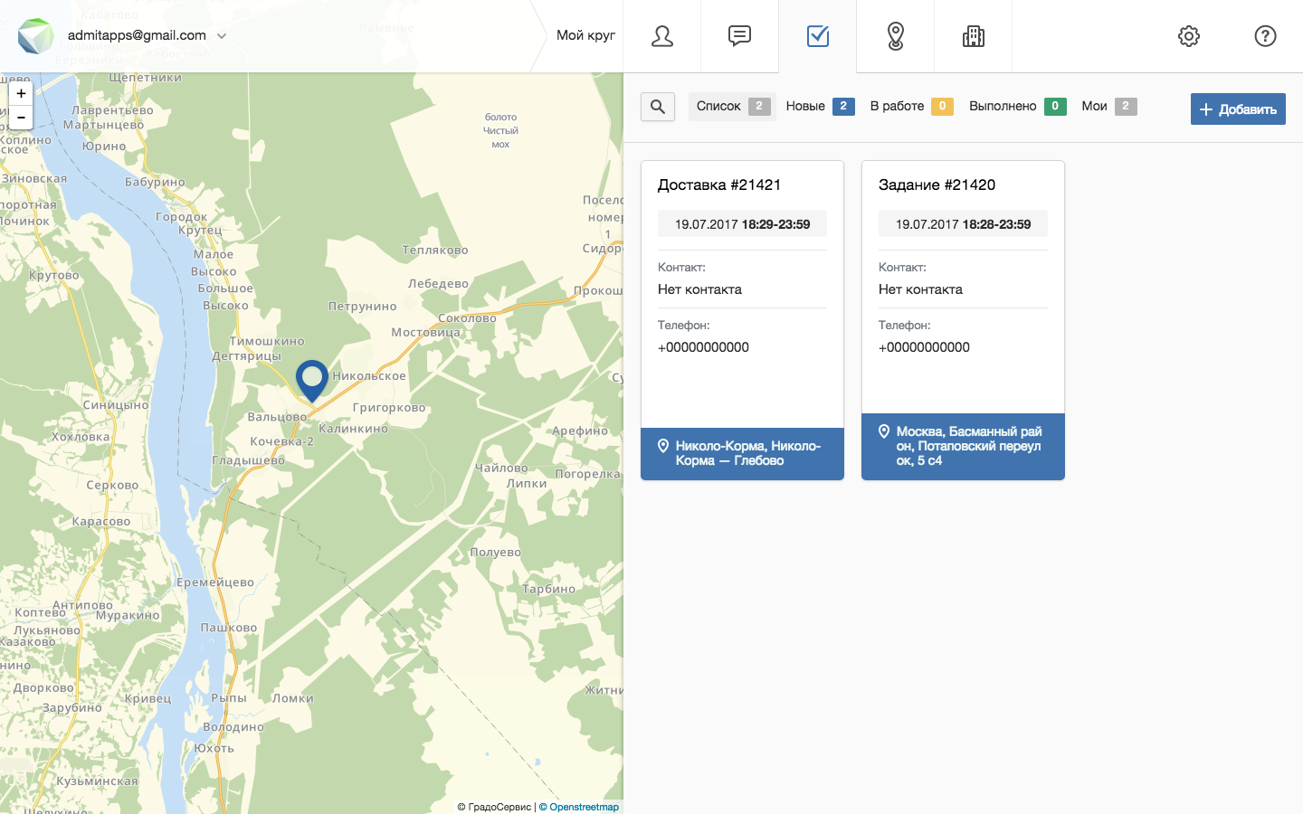
Task: Click the Григорково label on the map
Action: pyautogui.click(x=389, y=408)
